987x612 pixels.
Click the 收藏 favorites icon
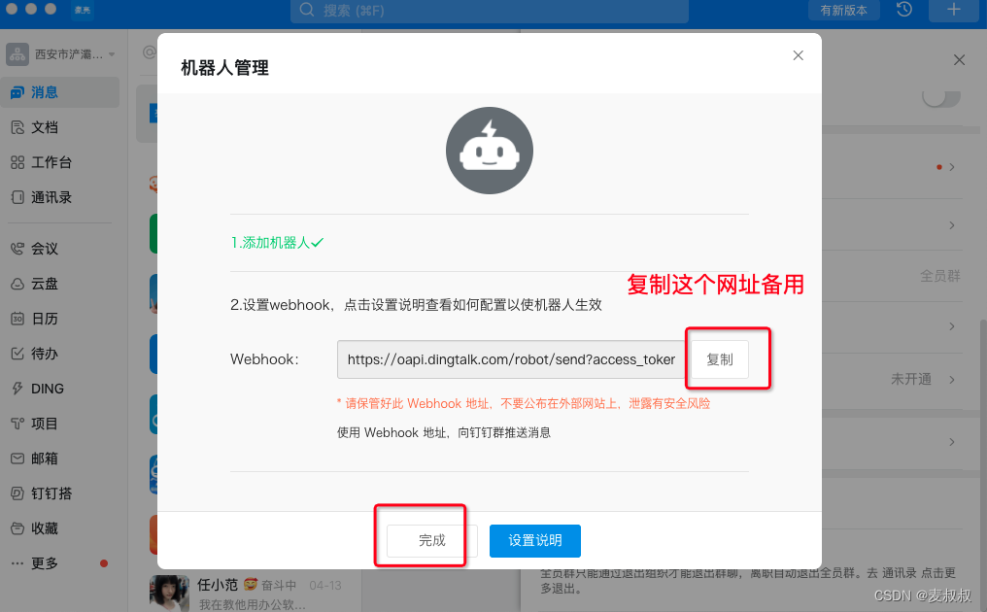(17, 528)
